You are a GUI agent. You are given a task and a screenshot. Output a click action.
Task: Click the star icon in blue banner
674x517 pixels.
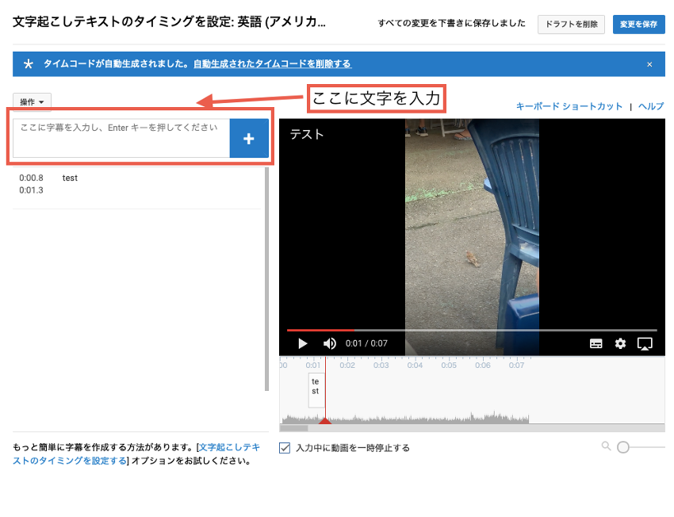tap(29, 64)
